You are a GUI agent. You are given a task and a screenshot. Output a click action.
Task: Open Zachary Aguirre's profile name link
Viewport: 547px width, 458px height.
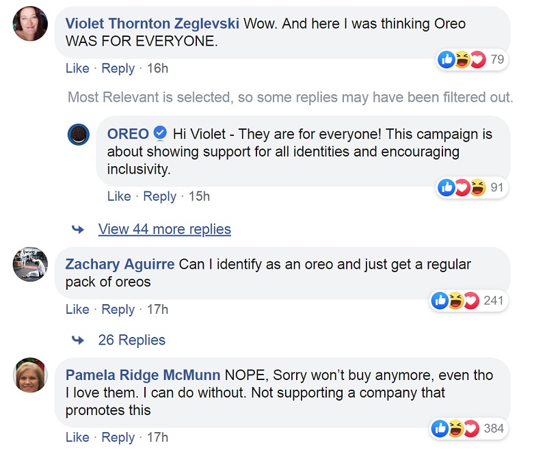tap(120, 264)
